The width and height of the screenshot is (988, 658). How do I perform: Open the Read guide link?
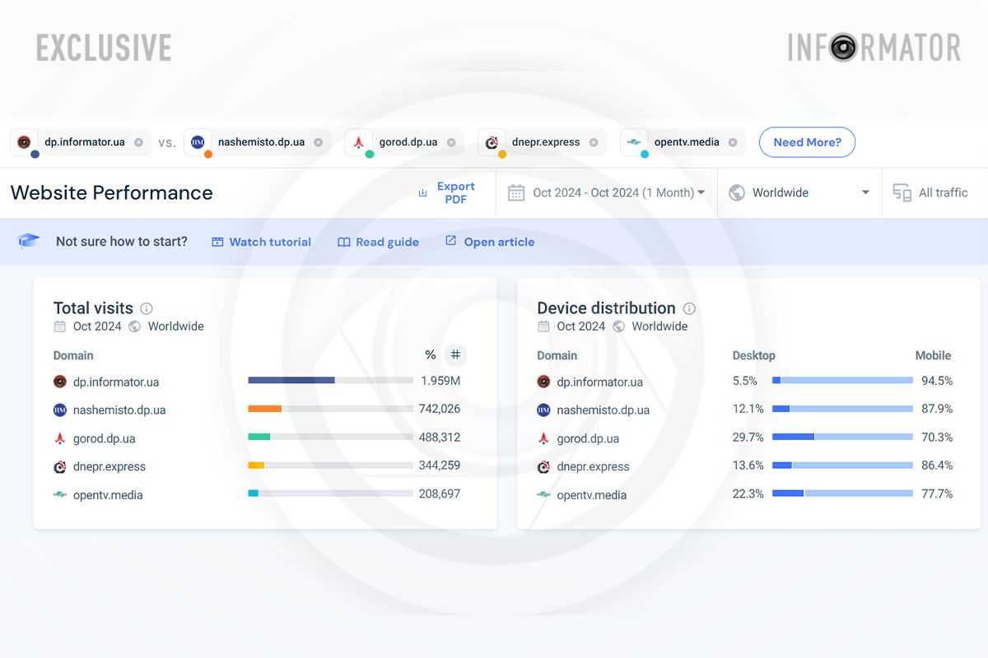(x=378, y=242)
